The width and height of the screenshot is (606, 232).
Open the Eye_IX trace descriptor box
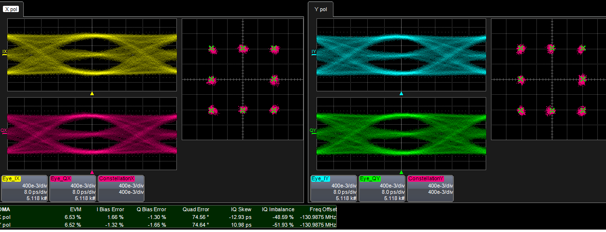[25, 188]
